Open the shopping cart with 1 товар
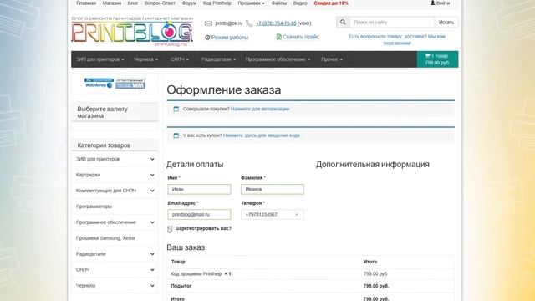This screenshot has width=535, height=301. (x=437, y=59)
